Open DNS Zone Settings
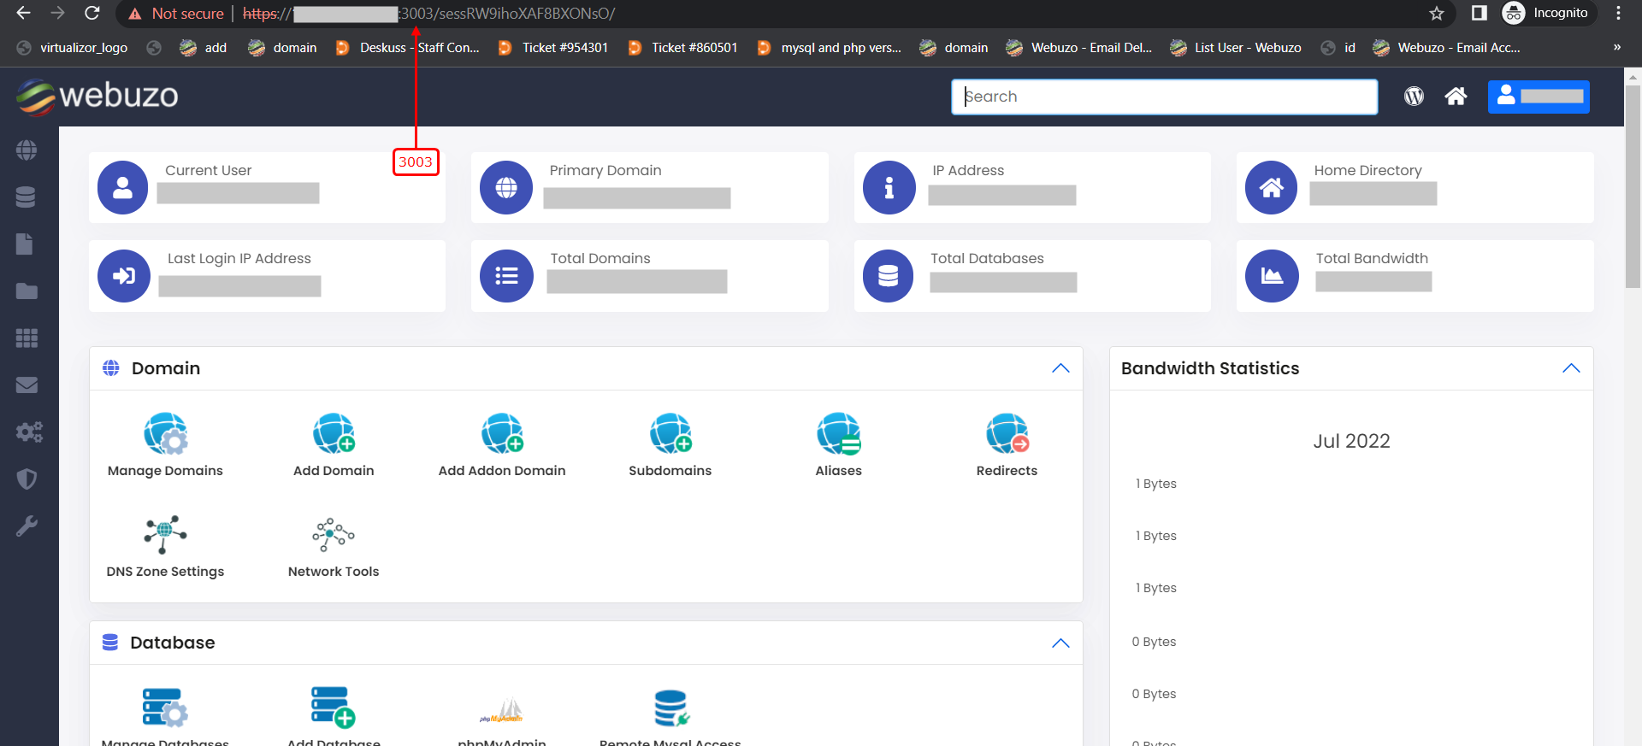1642x746 pixels. click(x=165, y=535)
